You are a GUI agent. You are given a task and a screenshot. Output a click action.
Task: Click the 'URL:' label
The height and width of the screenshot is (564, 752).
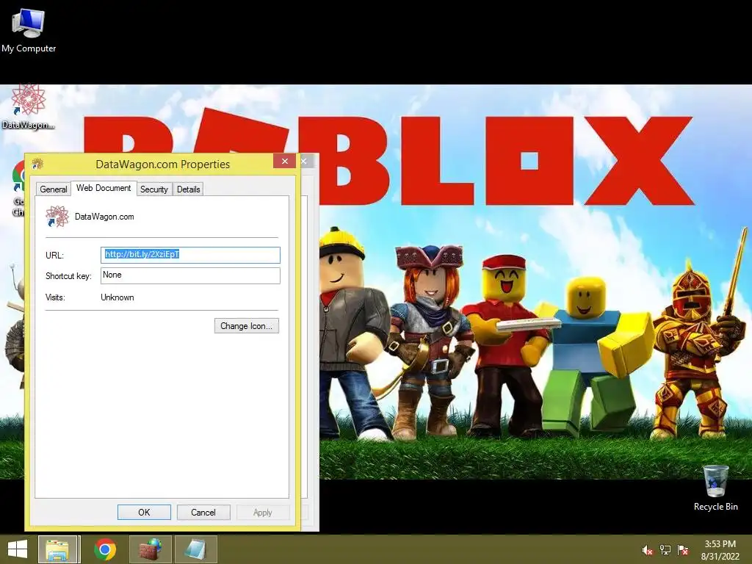click(54, 255)
